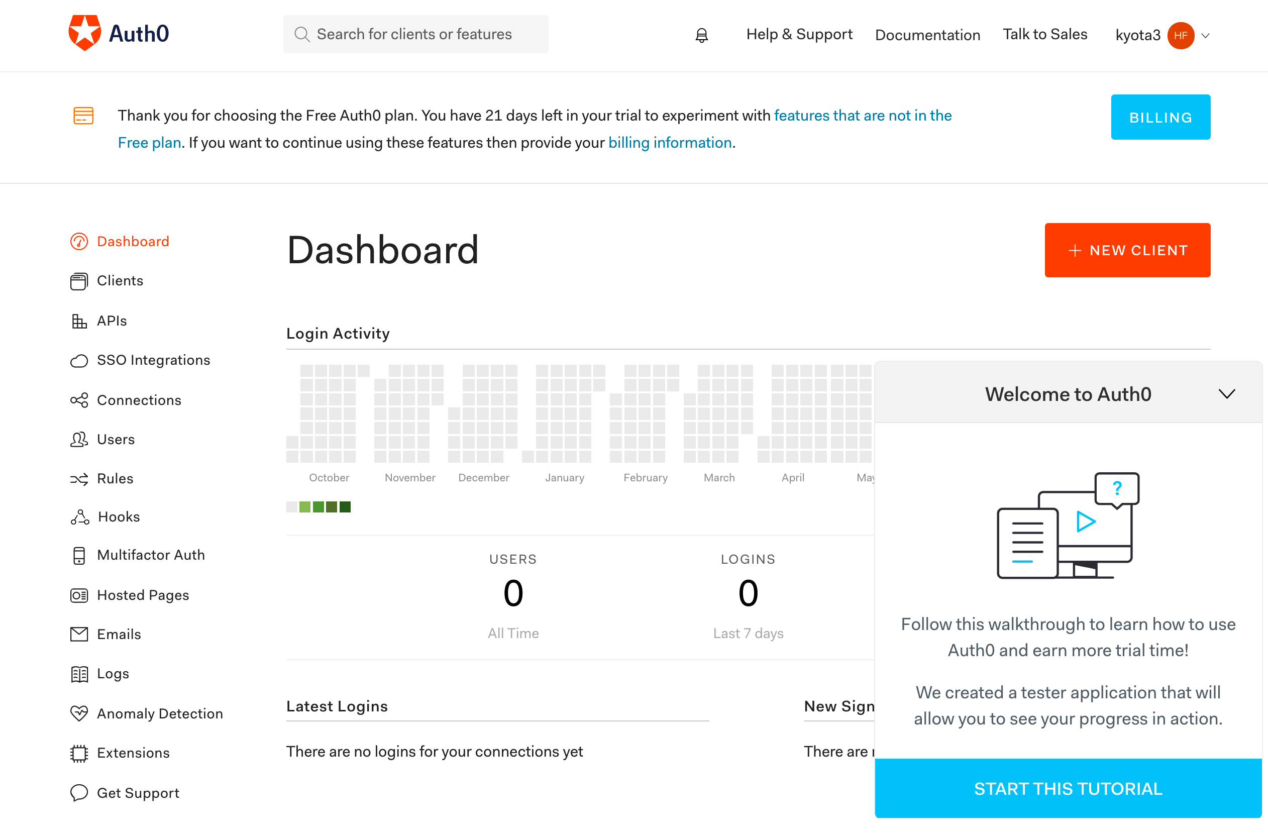Navigate to SSO Integrations
Image resolution: width=1268 pixels, height=833 pixels.
pyautogui.click(x=153, y=360)
